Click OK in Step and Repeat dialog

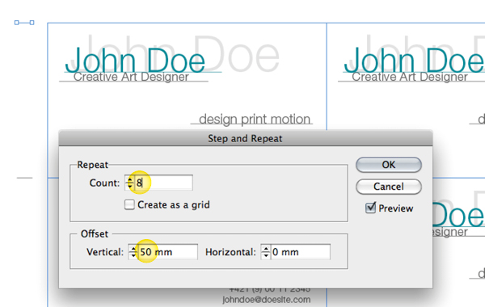(x=389, y=165)
